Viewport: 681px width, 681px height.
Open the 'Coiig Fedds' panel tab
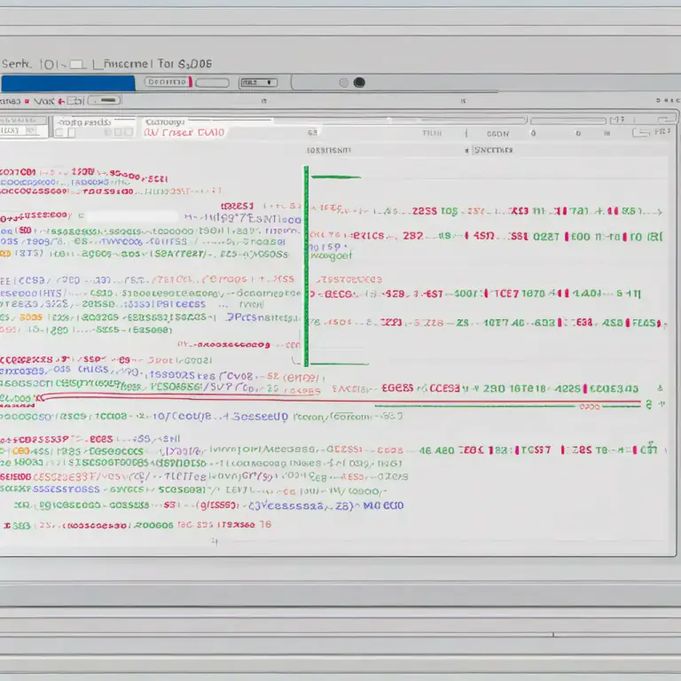84,122
